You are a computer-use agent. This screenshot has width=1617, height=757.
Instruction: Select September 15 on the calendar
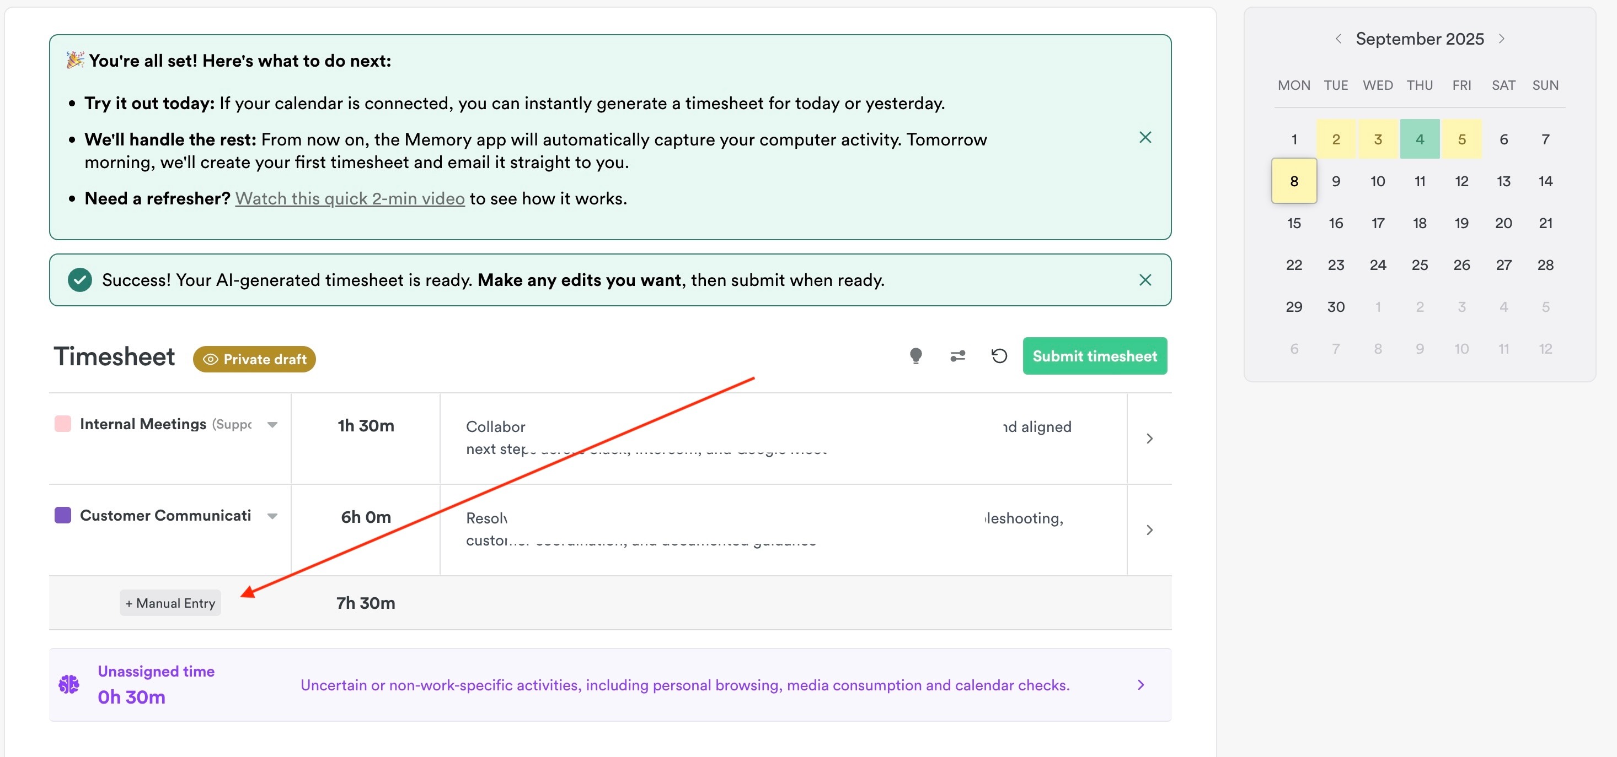tap(1294, 223)
